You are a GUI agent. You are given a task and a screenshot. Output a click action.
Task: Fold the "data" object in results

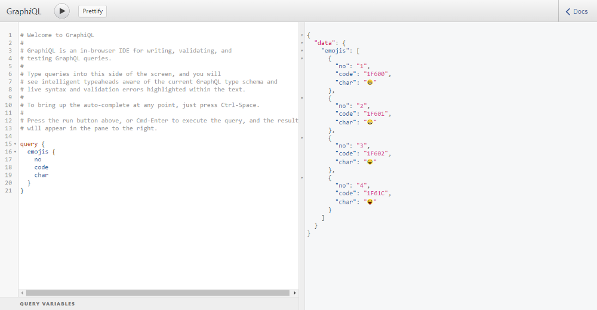point(302,42)
